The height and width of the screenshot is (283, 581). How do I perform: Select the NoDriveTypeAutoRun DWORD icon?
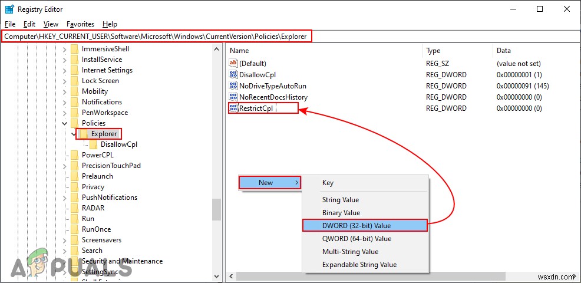[x=233, y=85]
